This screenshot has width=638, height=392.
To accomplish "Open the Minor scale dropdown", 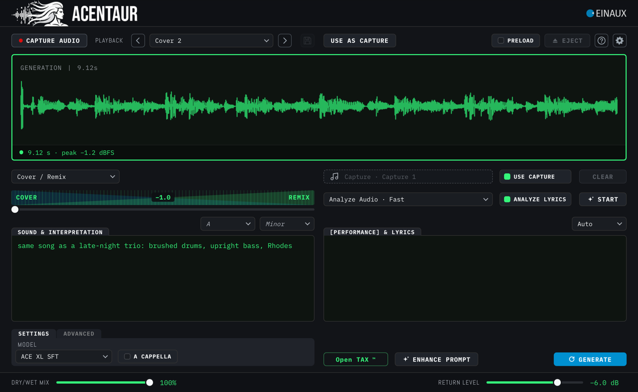I will click(x=287, y=224).
